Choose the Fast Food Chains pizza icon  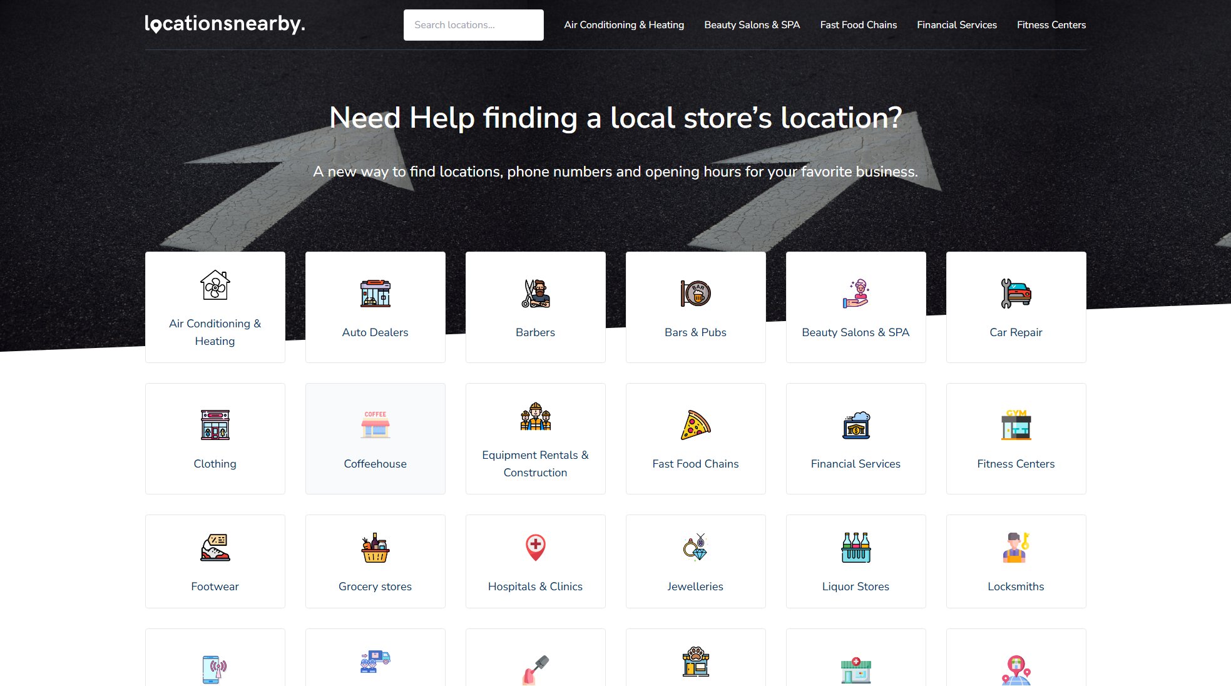tap(695, 425)
